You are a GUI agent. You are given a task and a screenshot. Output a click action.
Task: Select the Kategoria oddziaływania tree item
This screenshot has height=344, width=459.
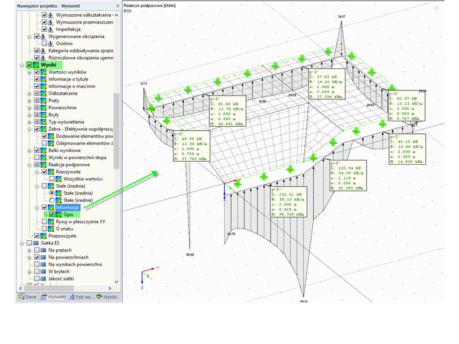pos(81,51)
